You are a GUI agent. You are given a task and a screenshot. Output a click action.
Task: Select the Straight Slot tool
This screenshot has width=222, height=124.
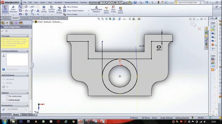(x=20, y=14)
